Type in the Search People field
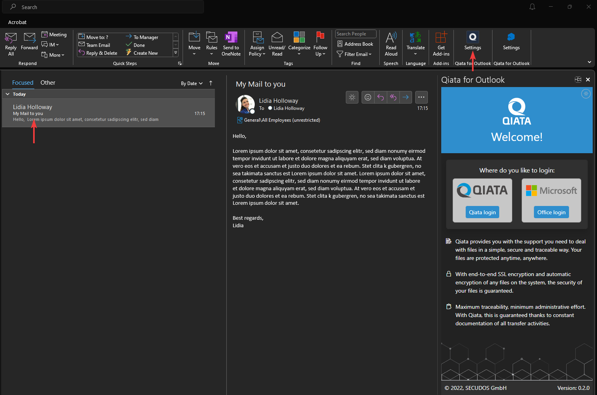 point(355,34)
